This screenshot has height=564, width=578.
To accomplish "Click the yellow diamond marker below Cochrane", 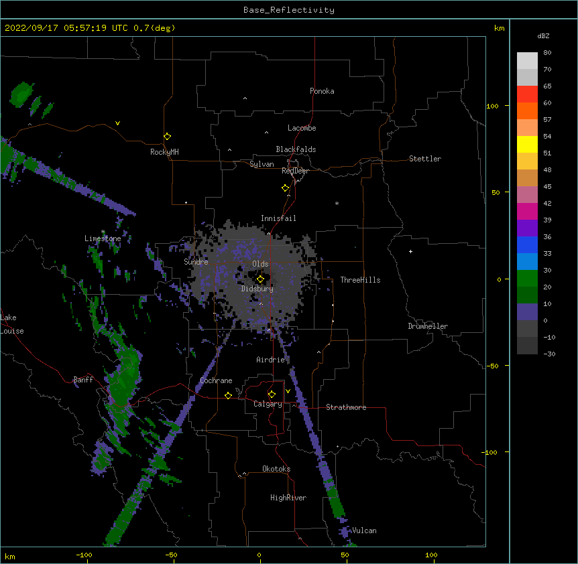I will click(x=228, y=395).
